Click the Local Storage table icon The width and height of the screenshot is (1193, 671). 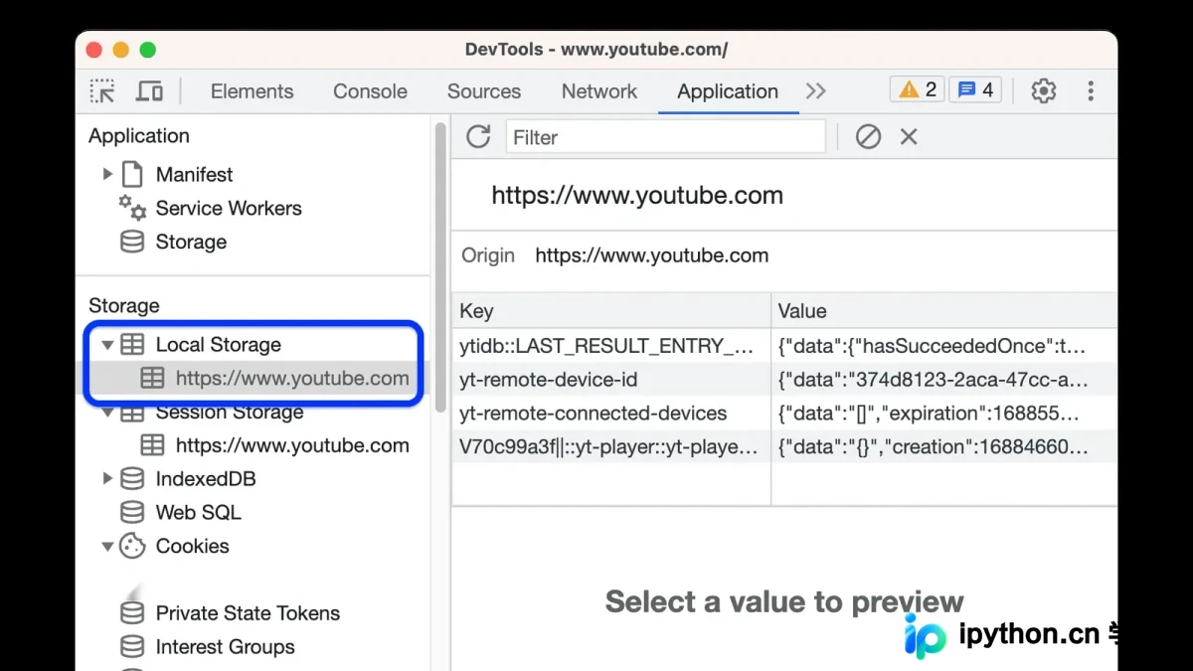pyautogui.click(x=132, y=345)
